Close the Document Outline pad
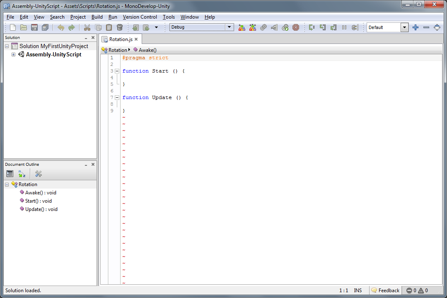 93,165
